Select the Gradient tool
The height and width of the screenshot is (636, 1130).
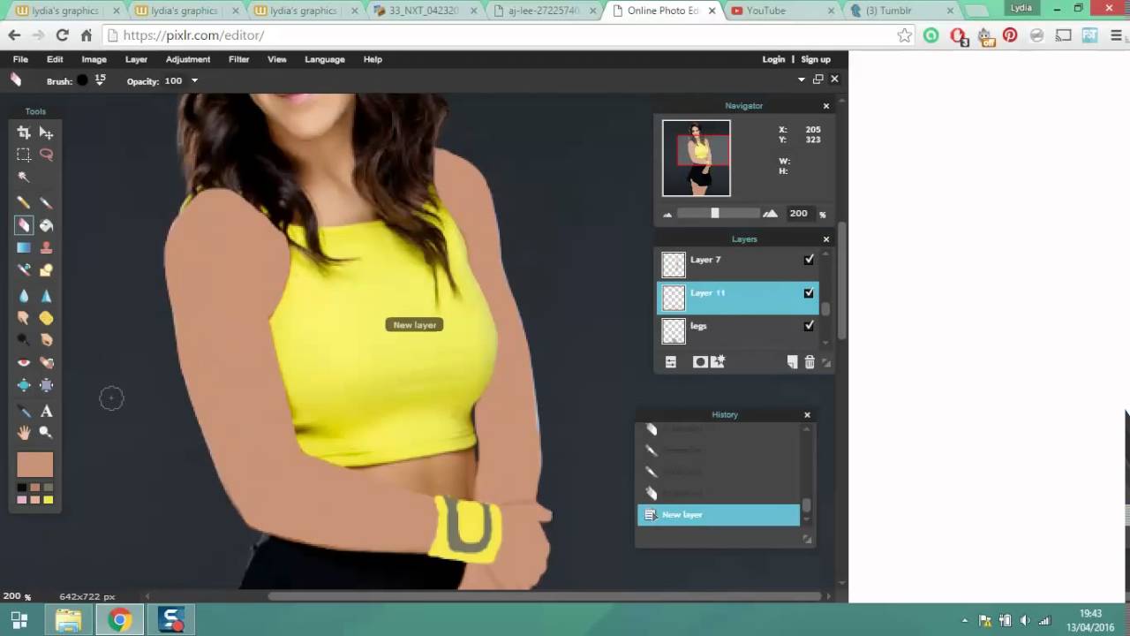point(24,248)
